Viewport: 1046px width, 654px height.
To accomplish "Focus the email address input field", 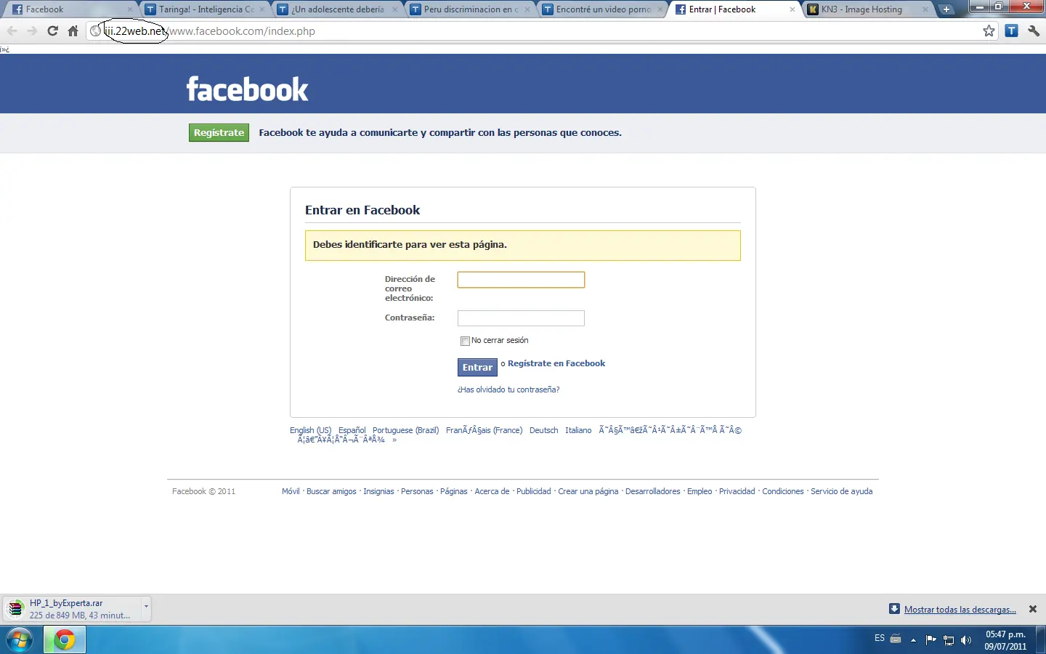I will [521, 280].
